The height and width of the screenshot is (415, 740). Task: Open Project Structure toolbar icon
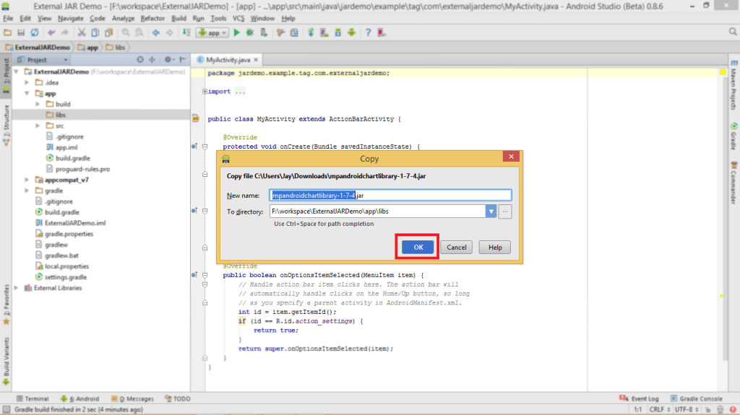(294, 32)
